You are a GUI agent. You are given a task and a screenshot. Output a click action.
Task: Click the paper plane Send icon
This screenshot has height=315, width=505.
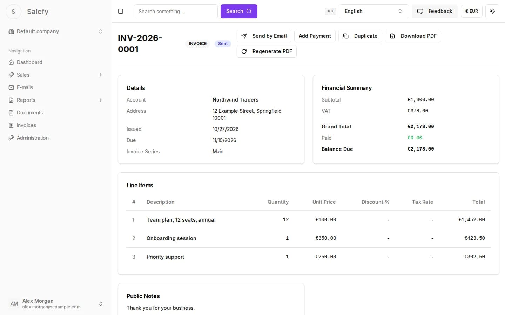click(244, 36)
